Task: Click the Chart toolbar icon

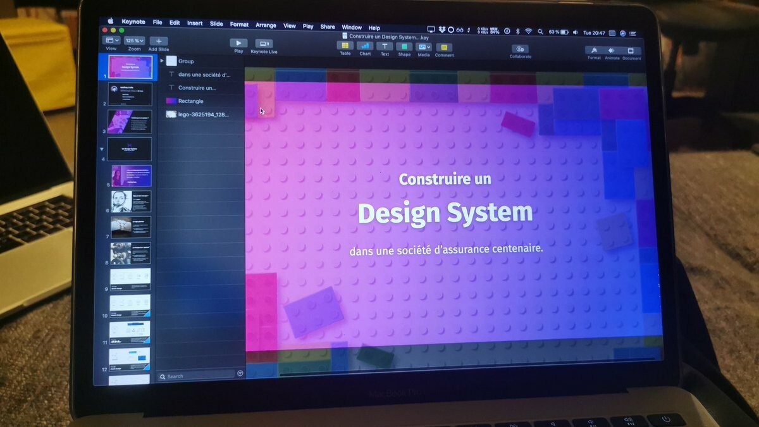Action: coord(365,46)
